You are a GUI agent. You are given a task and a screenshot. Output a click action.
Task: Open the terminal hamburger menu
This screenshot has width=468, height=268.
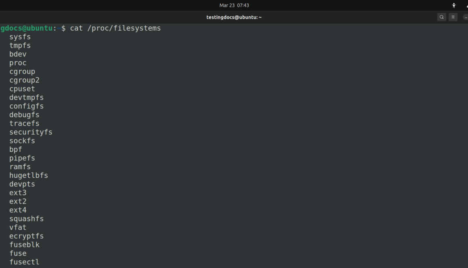(x=453, y=17)
